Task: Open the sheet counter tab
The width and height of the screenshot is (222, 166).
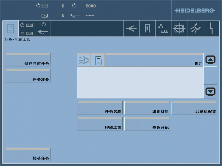Action: point(27,28)
